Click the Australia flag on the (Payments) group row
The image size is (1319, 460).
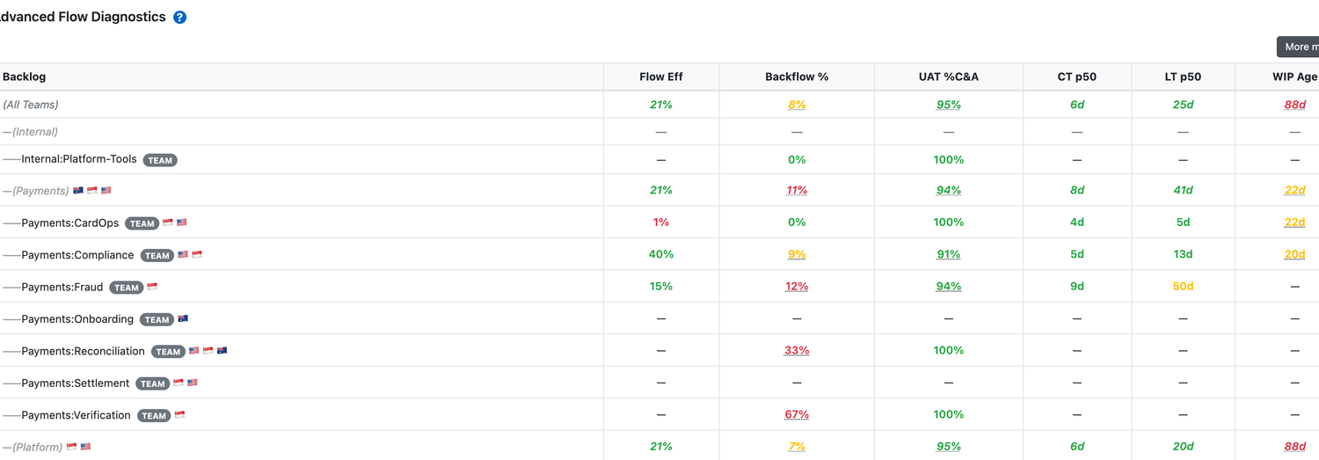78,190
